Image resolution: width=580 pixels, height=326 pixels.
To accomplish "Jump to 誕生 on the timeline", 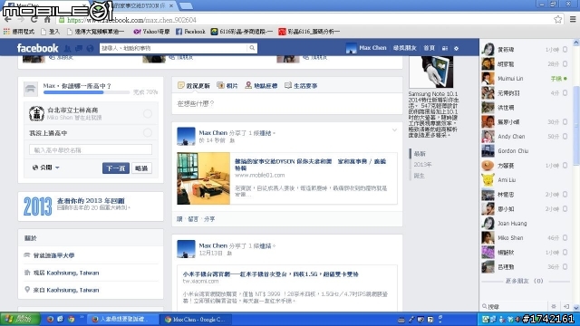I will coord(419,176).
